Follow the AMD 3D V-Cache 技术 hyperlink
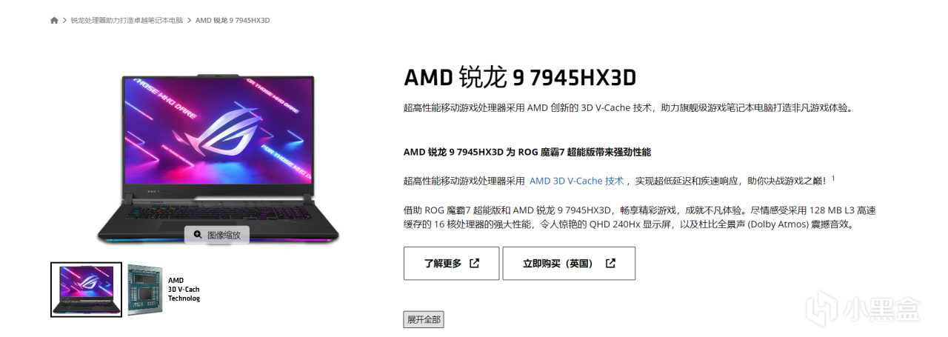This screenshot has height=337, width=948. click(577, 180)
